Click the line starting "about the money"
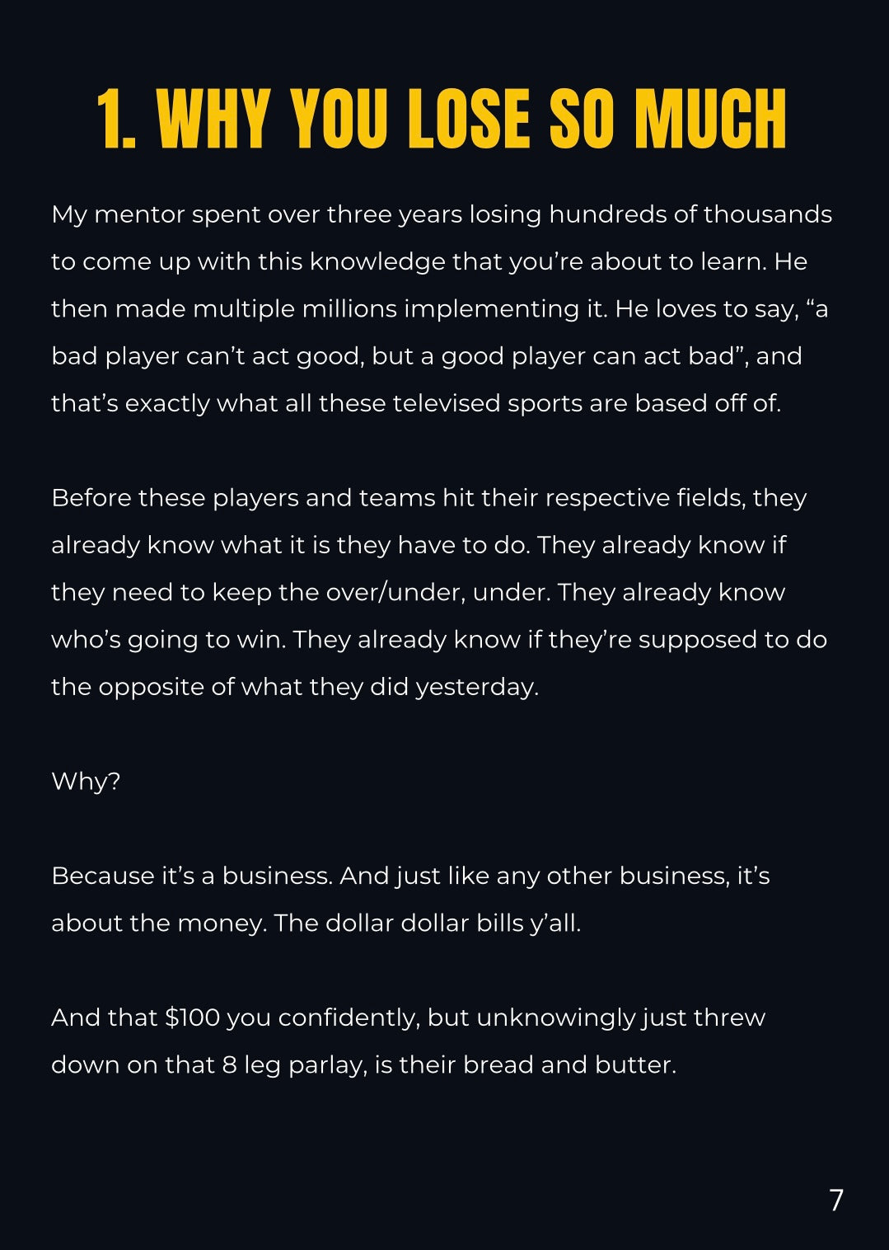Screen dimensions: 889x1250 (316, 923)
